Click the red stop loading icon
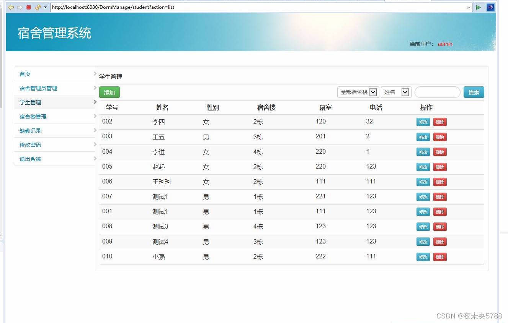 [x=28, y=7]
